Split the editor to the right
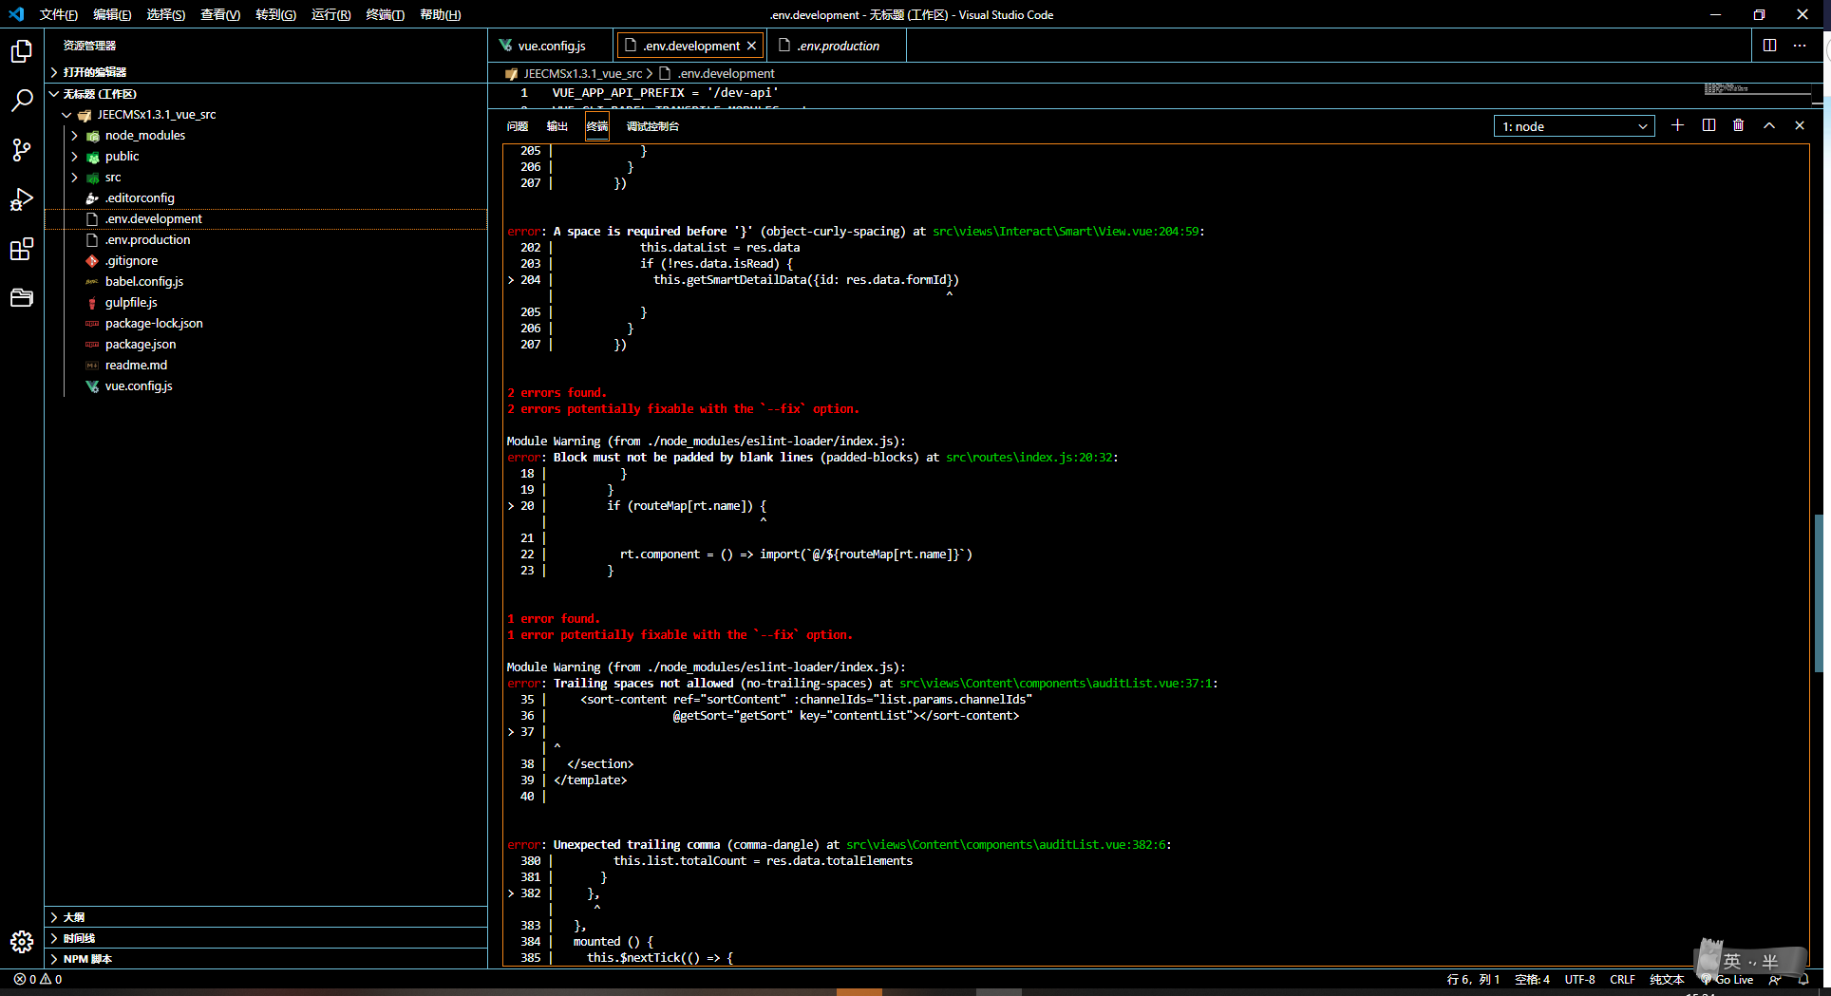Image resolution: width=1831 pixels, height=996 pixels. pyautogui.click(x=1769, y=46)
